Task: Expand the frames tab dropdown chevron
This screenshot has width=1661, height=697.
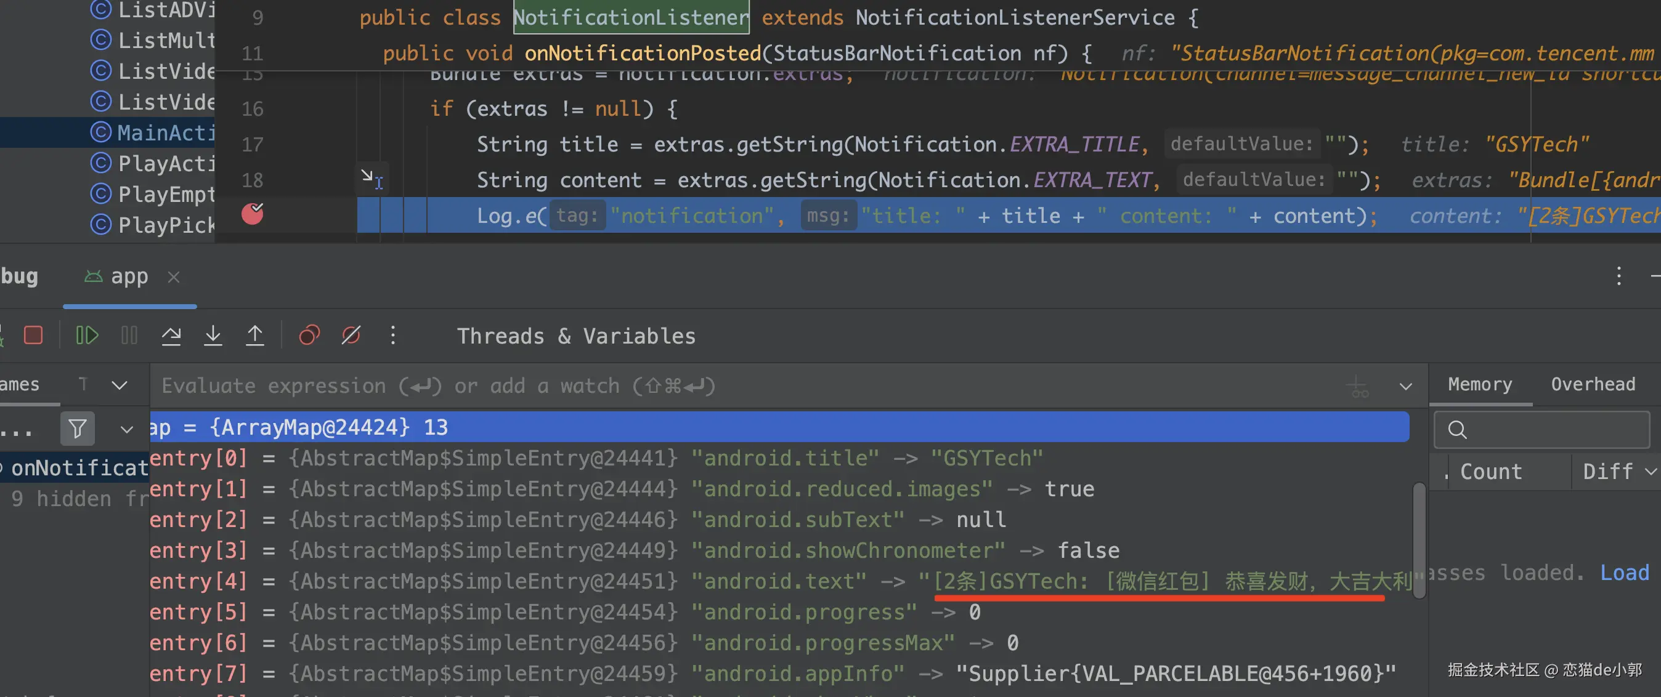Action: pyautogui.click(x=120, y=385)
